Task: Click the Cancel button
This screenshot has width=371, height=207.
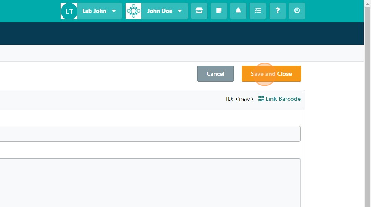Action: [x=215, y=74]
